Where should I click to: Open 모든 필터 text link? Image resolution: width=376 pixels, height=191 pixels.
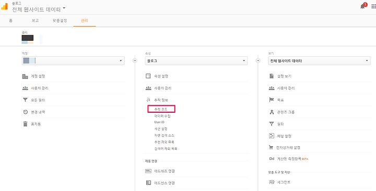point(38,100)
